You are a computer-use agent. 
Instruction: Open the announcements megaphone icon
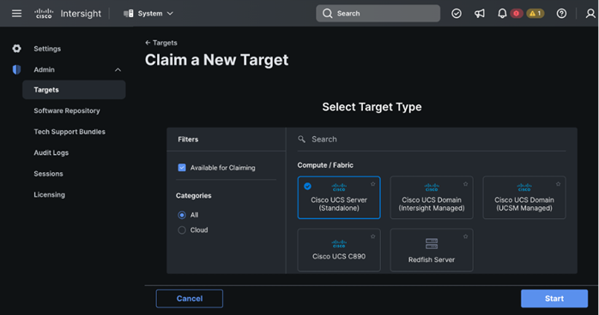(x=480, y=14)
